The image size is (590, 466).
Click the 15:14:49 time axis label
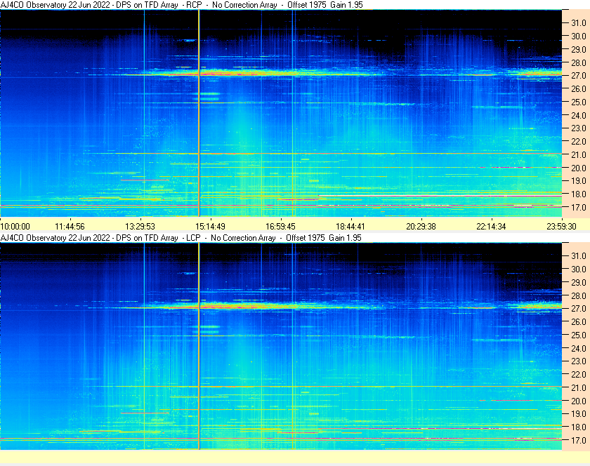point(210,227)
